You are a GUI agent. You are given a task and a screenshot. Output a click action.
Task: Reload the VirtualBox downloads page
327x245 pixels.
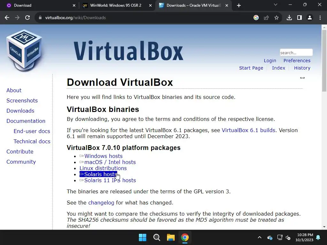[27, 18]
